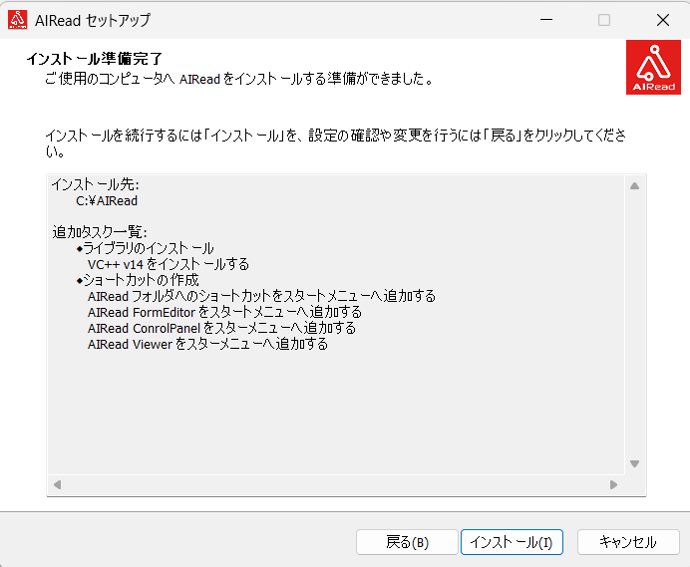Close the AIRead setup window
Viewport: 690px width, 567px height.
(x=663, y=20)
